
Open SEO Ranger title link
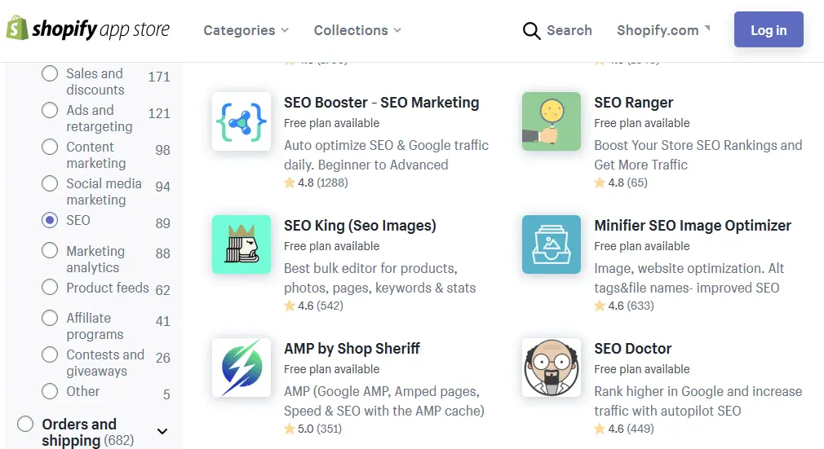[633, 103]
